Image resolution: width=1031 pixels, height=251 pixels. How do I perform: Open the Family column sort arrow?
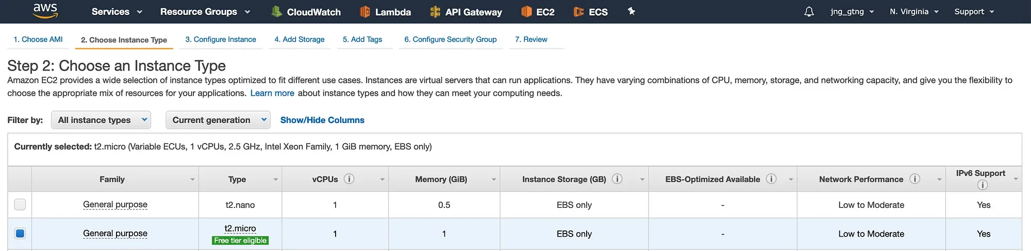point(192,180)
